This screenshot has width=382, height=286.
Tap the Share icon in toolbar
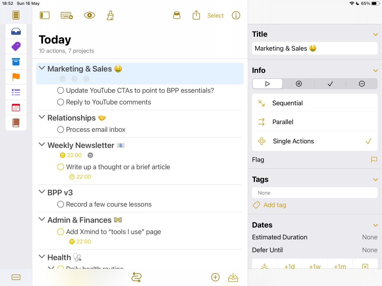coord(196,15)
